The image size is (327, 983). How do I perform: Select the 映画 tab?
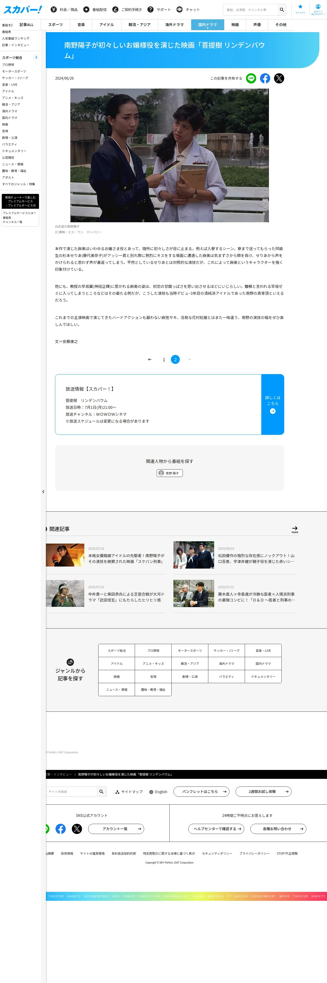click(x=235, y=25)
